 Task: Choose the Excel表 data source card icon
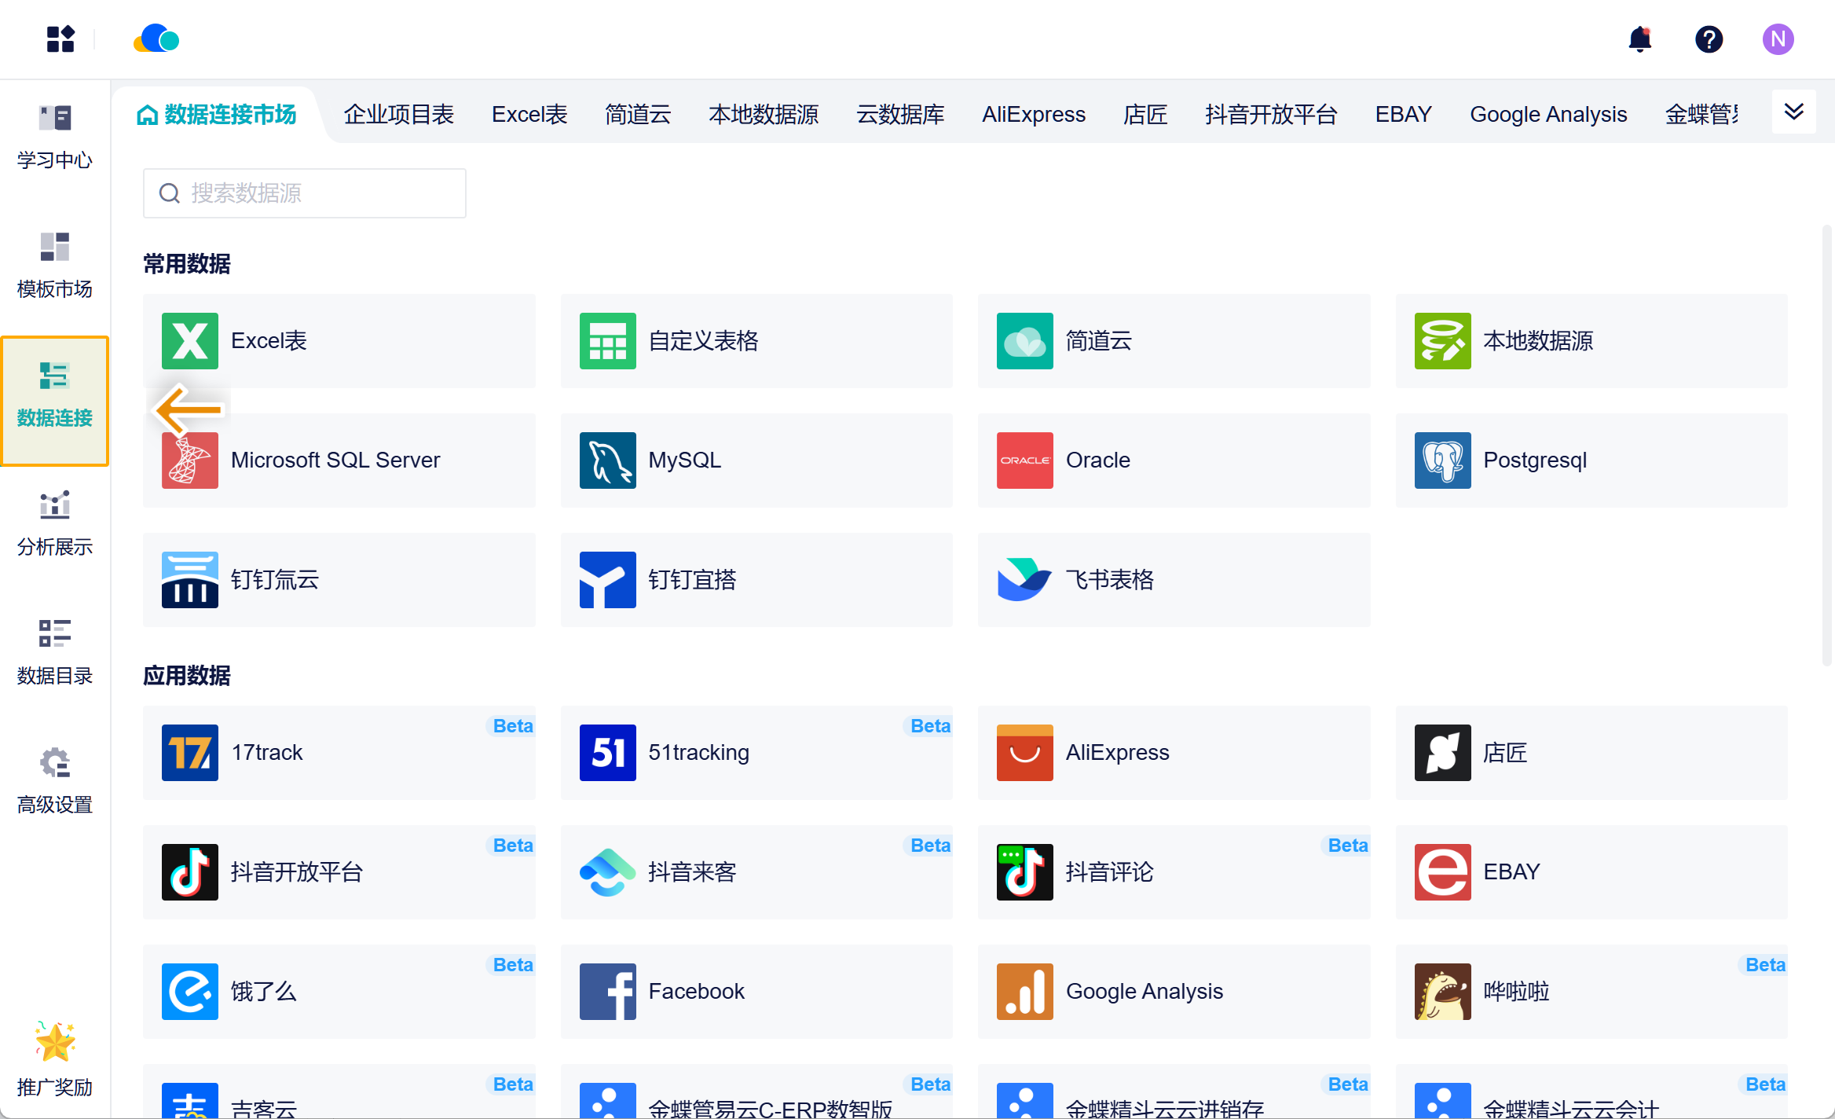point(190,341)
